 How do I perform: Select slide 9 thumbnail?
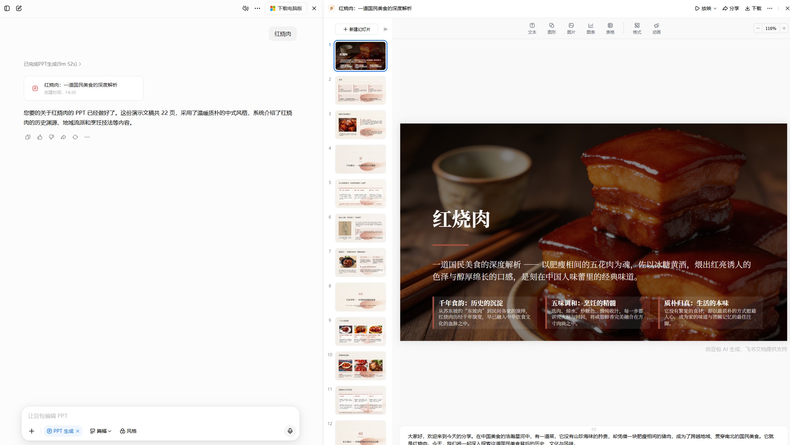coord(361,331)
